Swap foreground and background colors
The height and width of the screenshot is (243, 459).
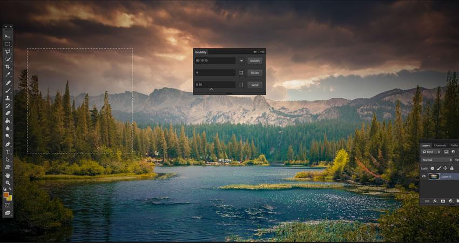pos(11,190)
